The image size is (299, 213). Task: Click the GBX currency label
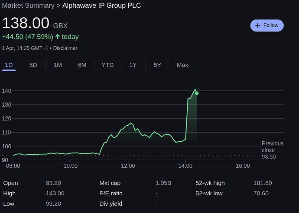60,26
